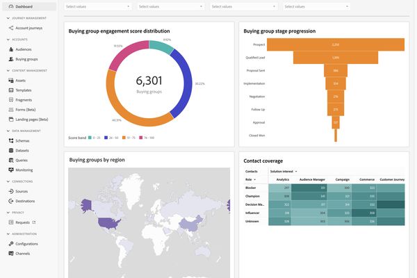Viewport: 417px width, 278px height.
Task: Click the external link icon beside Requests
Action: (34, 222)
